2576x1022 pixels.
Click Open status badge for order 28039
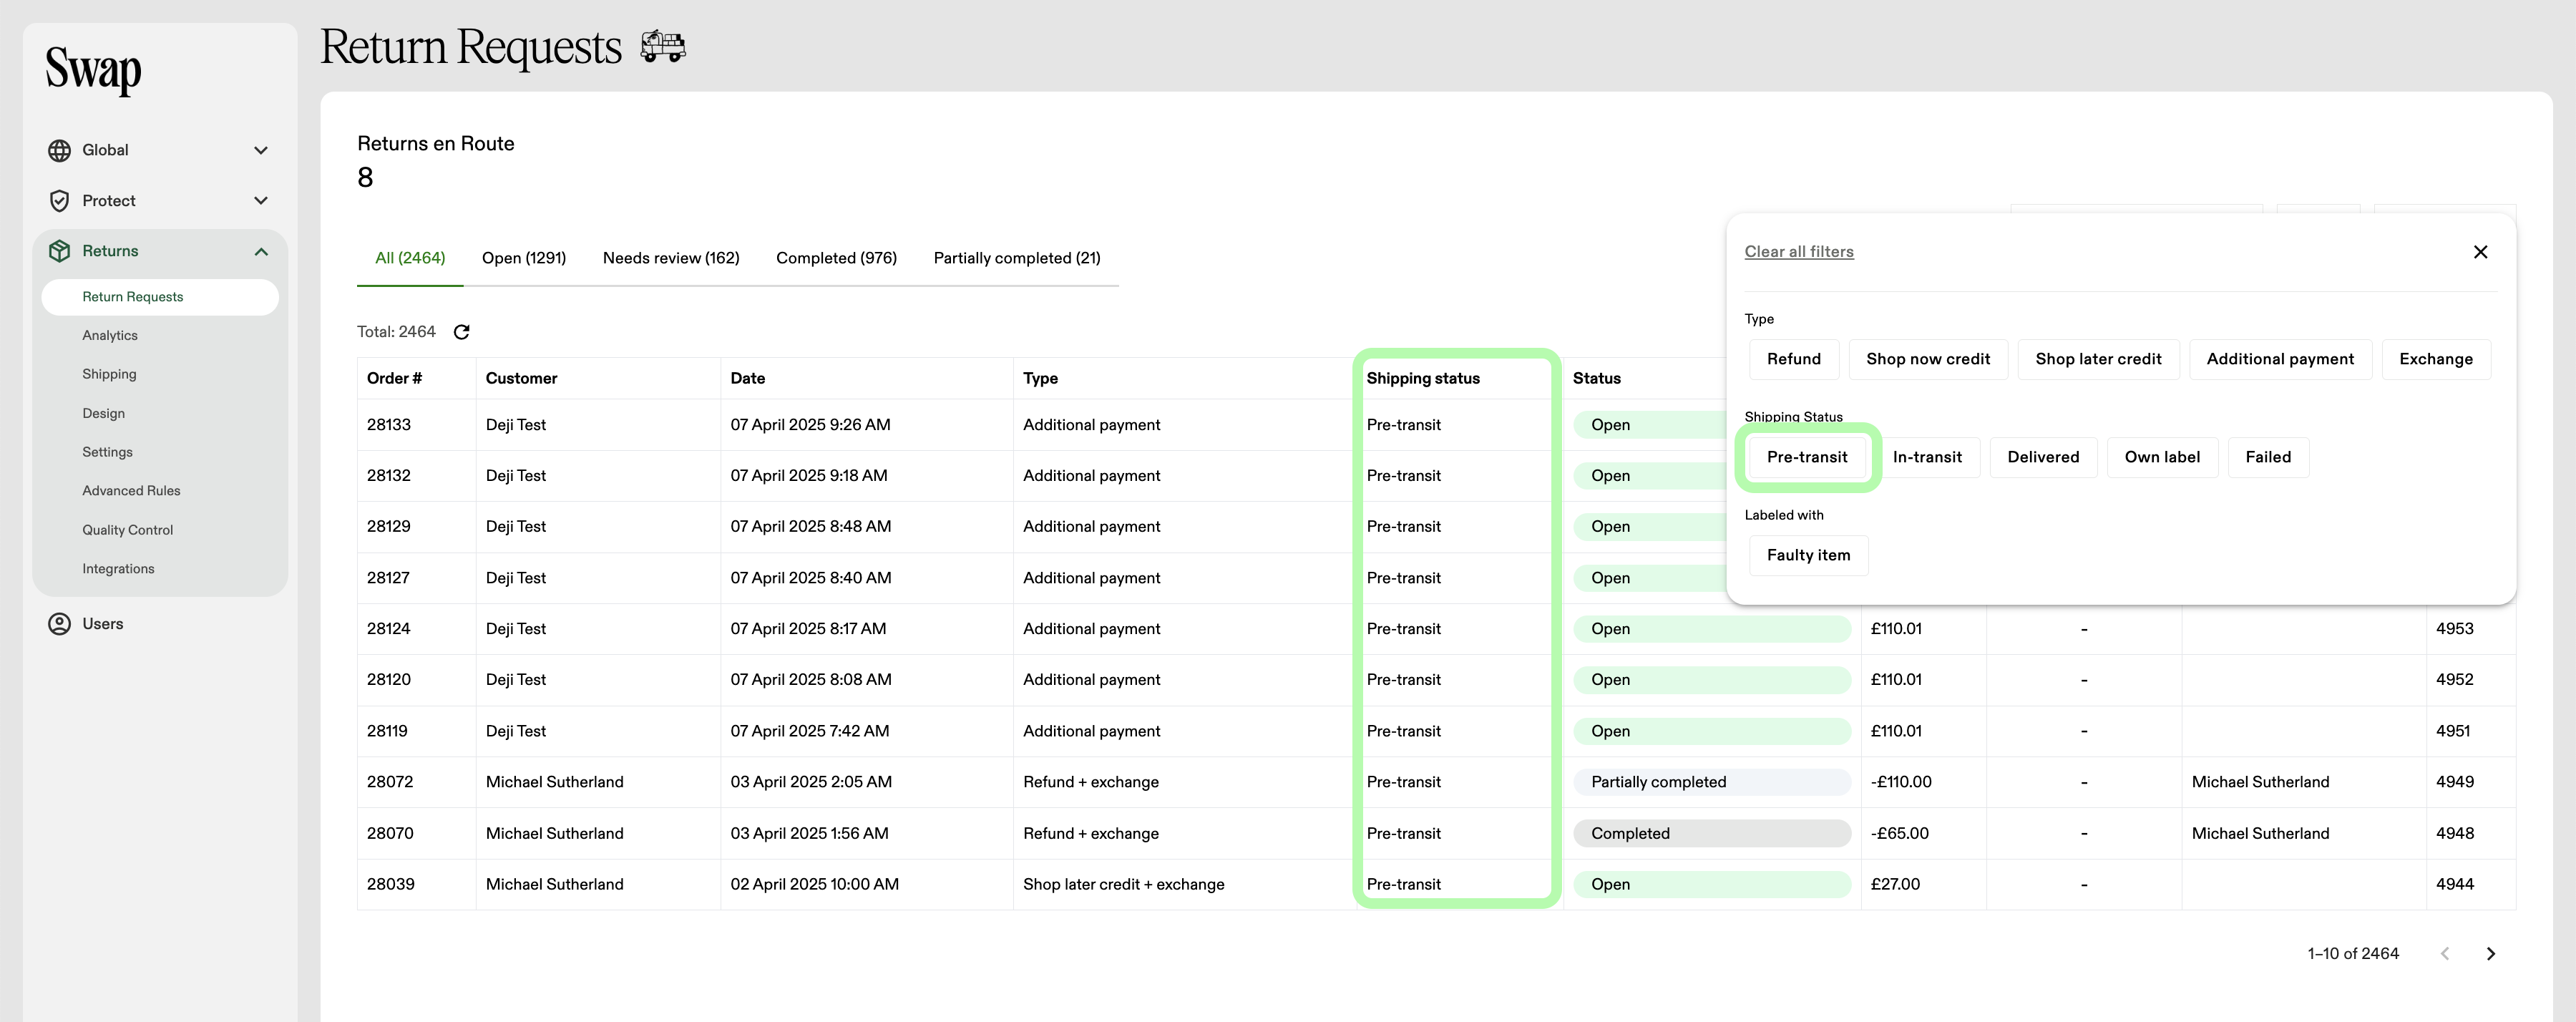click(1712, 885)
